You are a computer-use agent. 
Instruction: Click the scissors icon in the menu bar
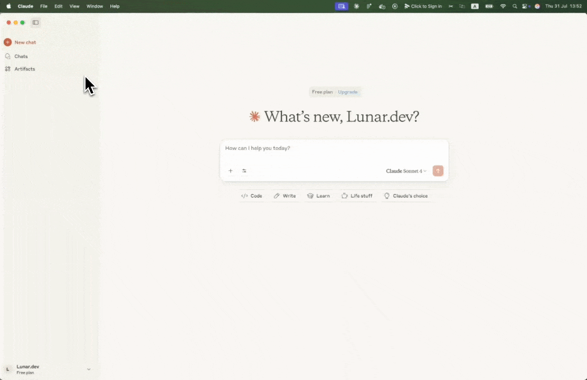(x=451, y=6)
